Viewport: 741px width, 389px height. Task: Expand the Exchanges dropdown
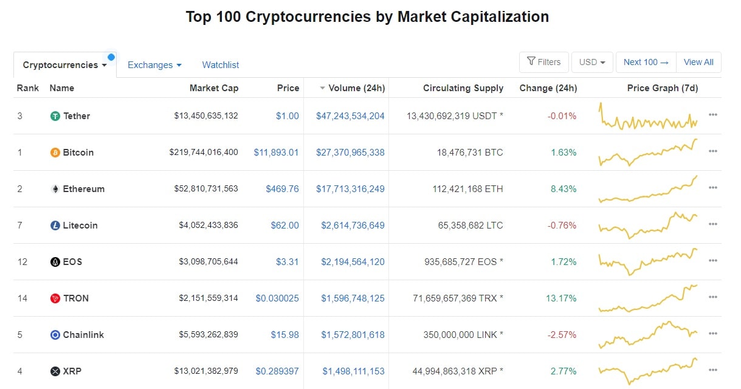click(154, 65)
